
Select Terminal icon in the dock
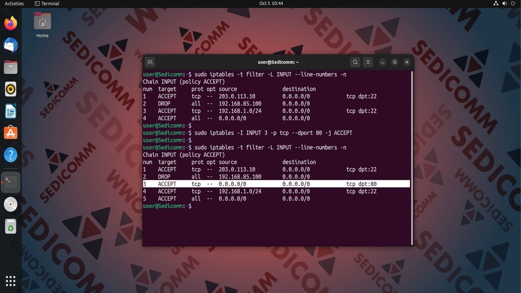pyautogui.click(x=11, y=182)
